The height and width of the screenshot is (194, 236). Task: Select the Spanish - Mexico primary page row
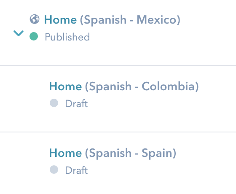(118, 32)
